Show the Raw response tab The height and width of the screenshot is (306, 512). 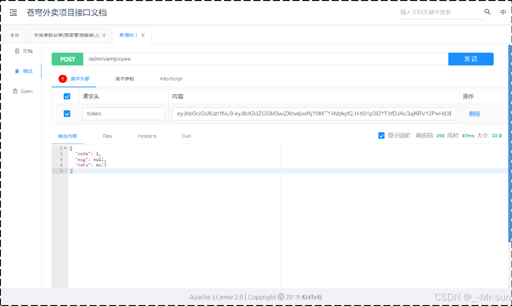pos(107,136)
